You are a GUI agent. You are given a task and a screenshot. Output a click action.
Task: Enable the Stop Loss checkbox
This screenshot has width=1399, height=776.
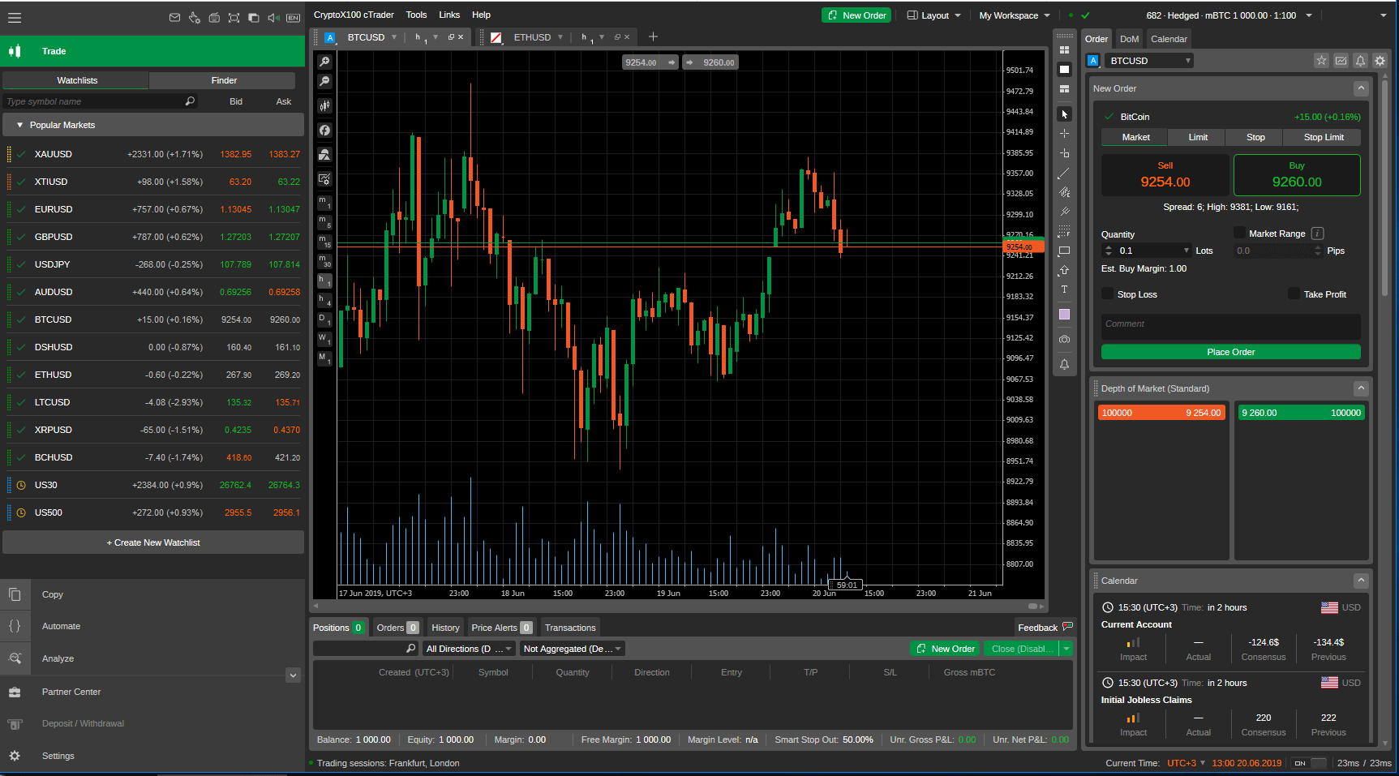coord(1107,294)
